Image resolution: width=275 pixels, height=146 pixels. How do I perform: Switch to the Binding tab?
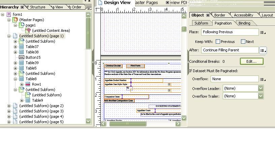[x=244, y=23]
